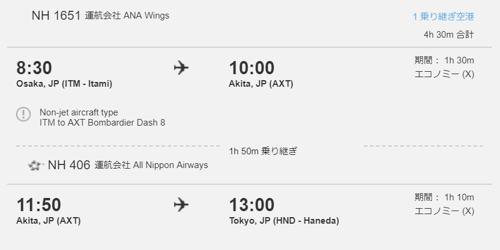Click the 4h 30m 合計 total duration
Image resolution: width=500 pixels, height=250 pixels.
click(448, 35)
